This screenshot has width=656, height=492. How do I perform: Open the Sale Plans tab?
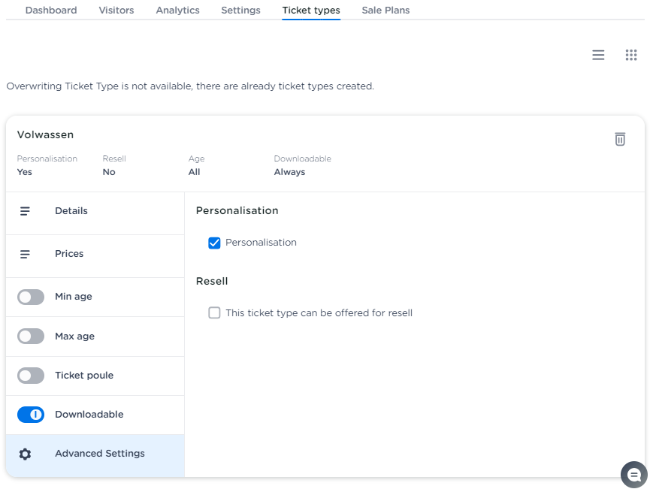385,11
